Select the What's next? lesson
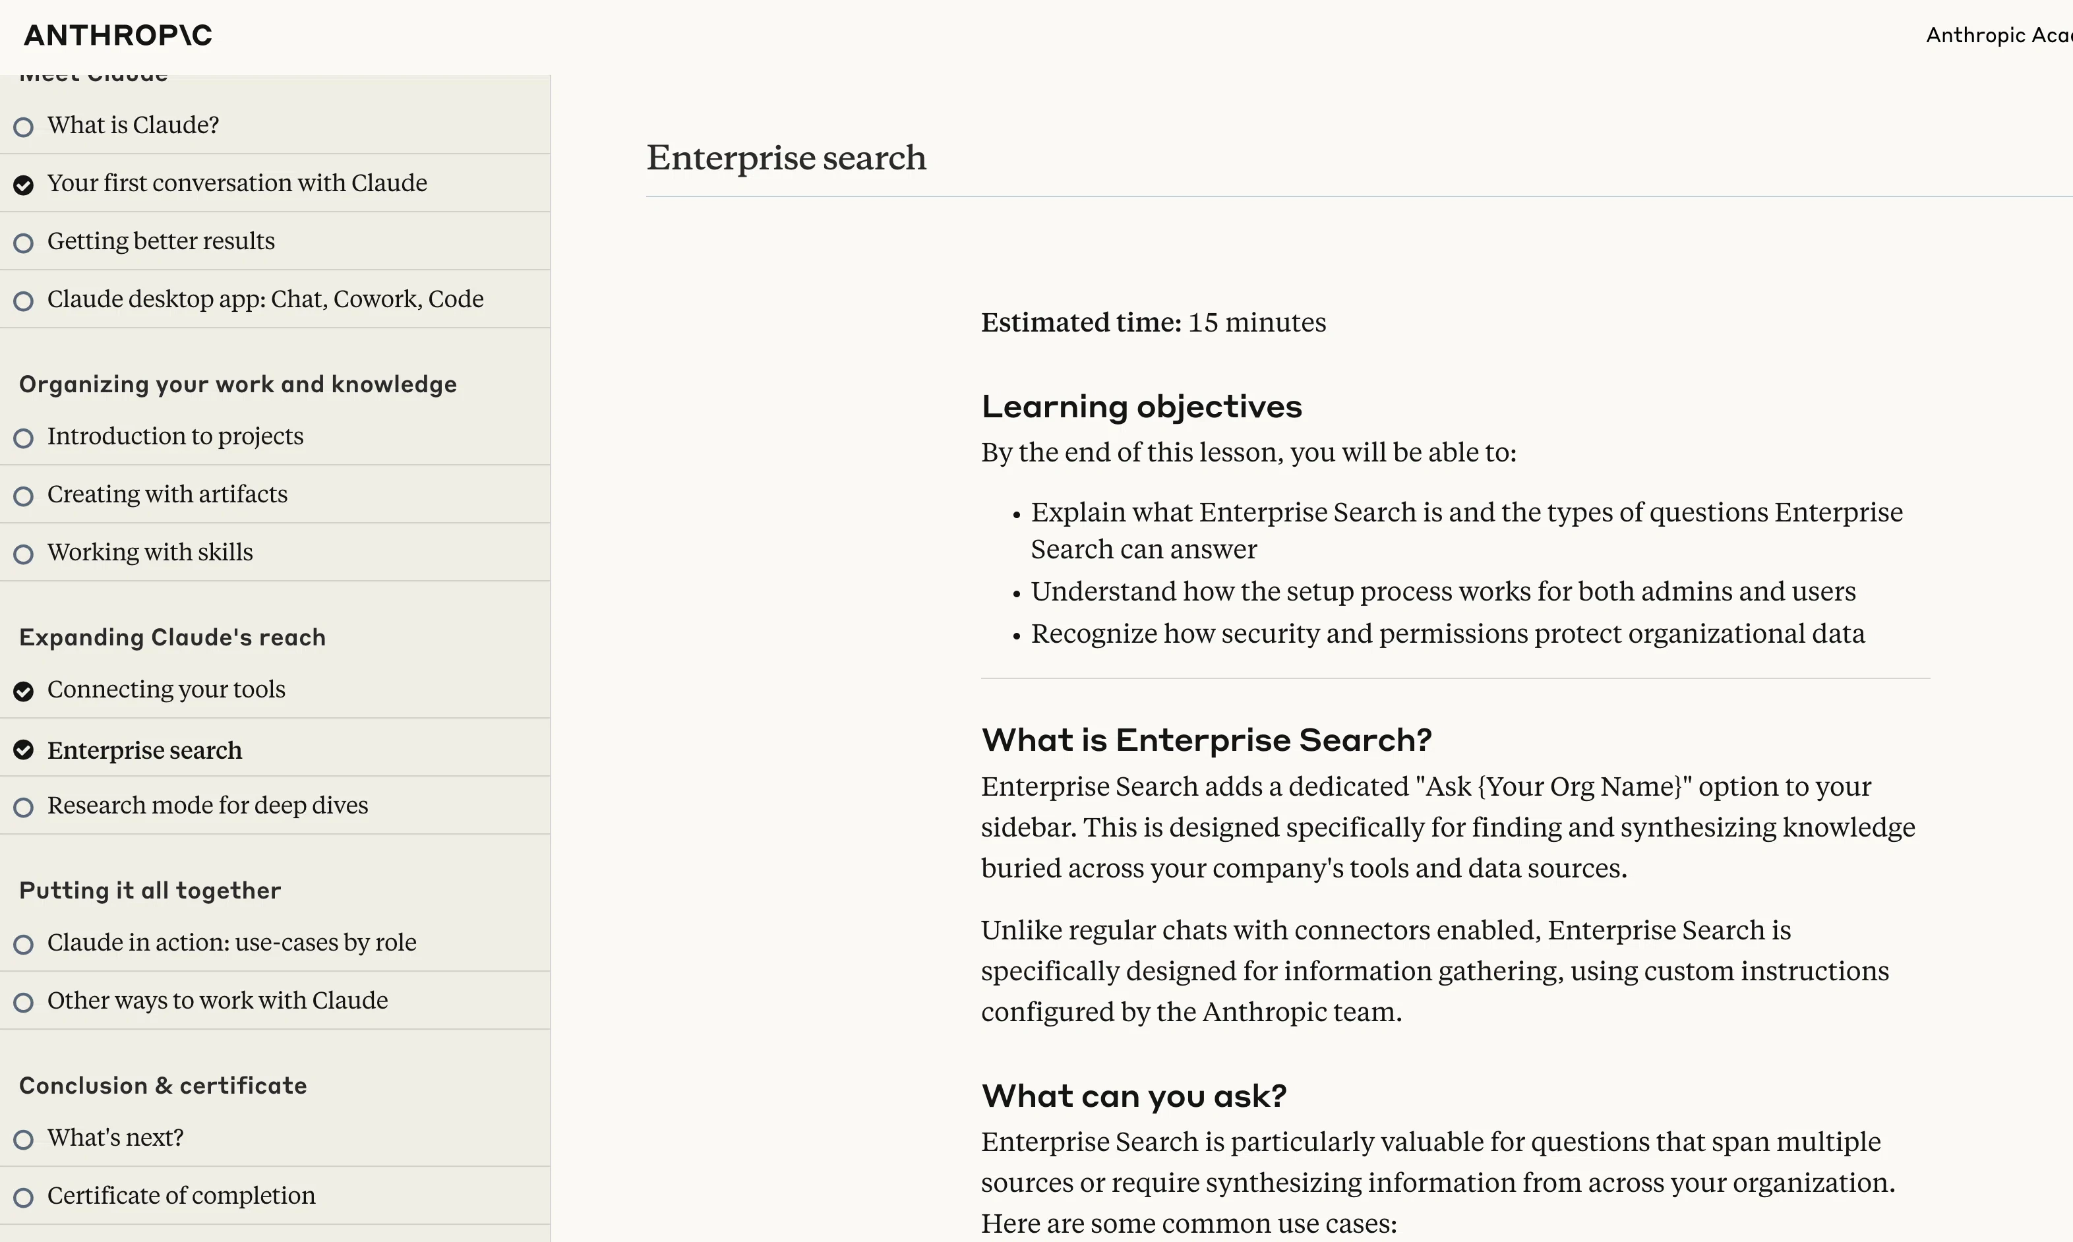 (115, 1137)
